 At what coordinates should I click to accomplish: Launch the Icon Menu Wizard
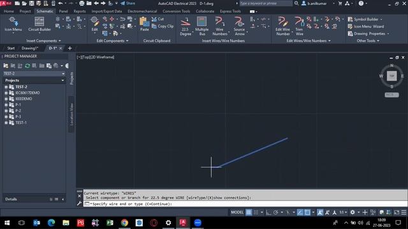pos(366,27)
